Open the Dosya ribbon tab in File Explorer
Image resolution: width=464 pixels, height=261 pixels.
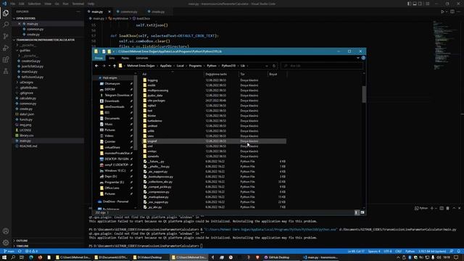click(x=99, y=58)
